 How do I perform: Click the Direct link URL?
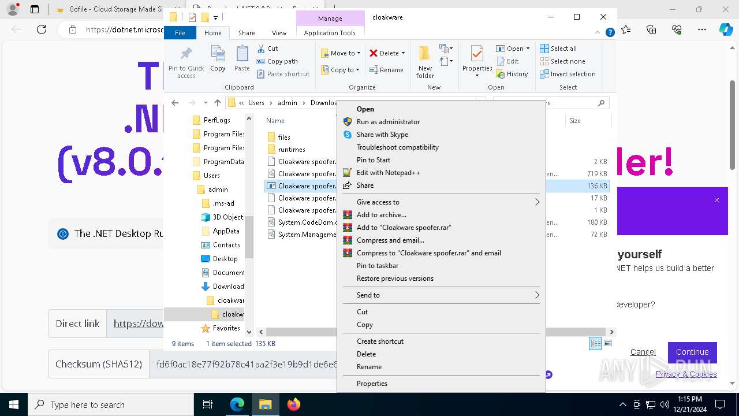(x=139, y=324)
